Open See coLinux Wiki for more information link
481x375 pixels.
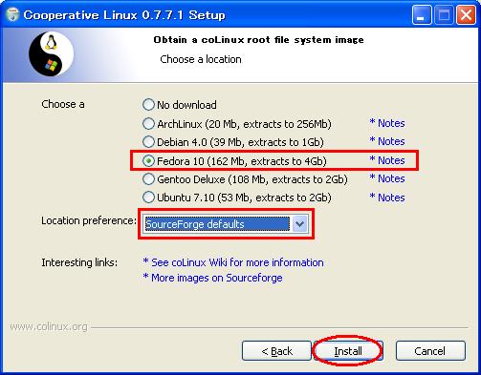pyautogui.click(x=233, y=262)
